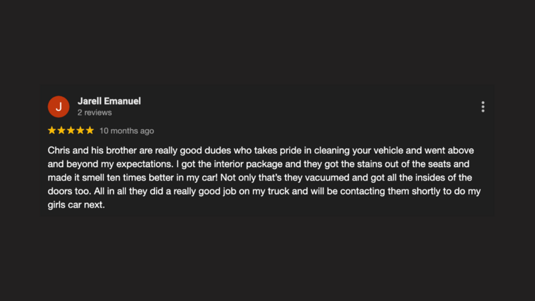Viewport: 535px width, 301px height.
Task: Click the orange J profile avatar
Action: point(59,107)
